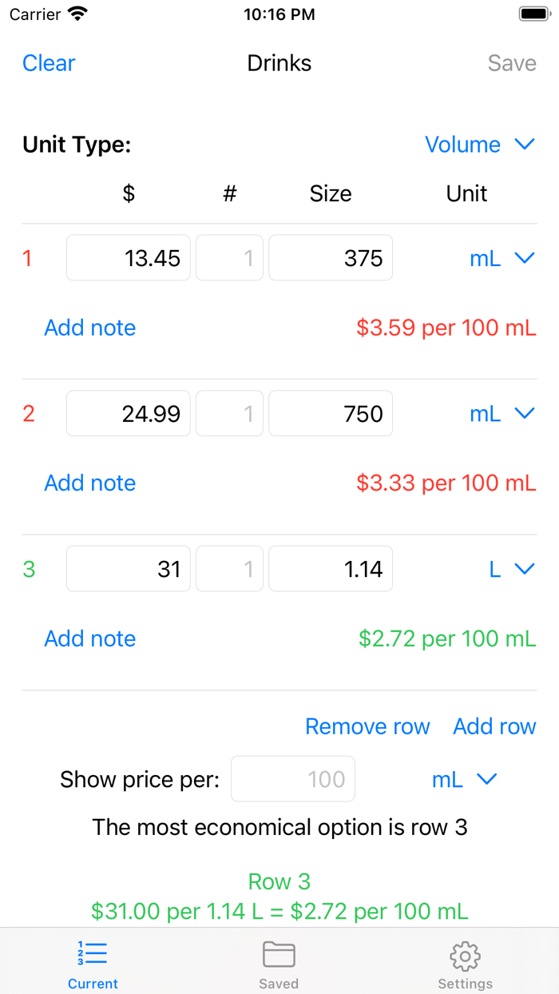The image size is (559, 994).
Task: Clear all drink entries
Action: [49, 63]
